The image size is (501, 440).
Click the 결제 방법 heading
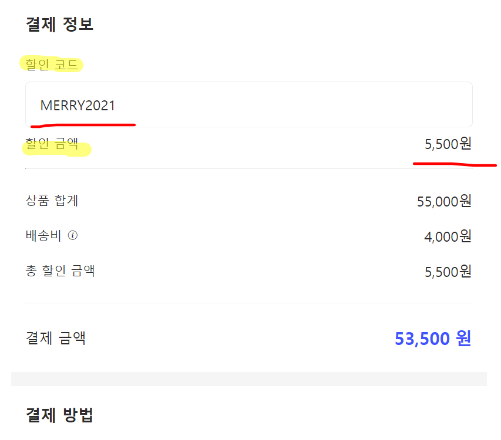point(59,415)
